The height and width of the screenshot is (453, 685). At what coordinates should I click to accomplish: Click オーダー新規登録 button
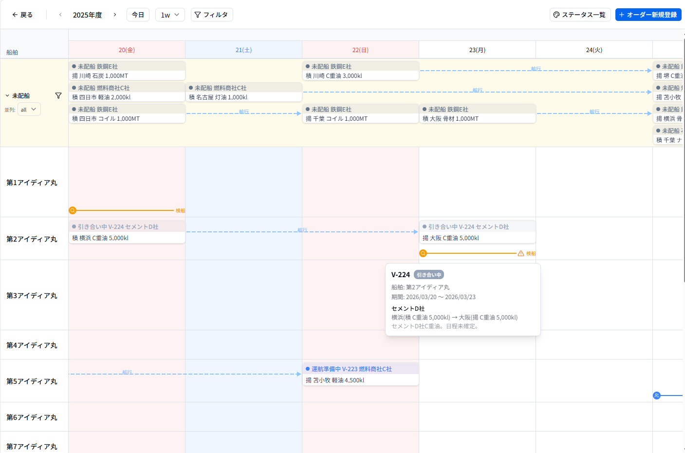[x=648, y=15]
